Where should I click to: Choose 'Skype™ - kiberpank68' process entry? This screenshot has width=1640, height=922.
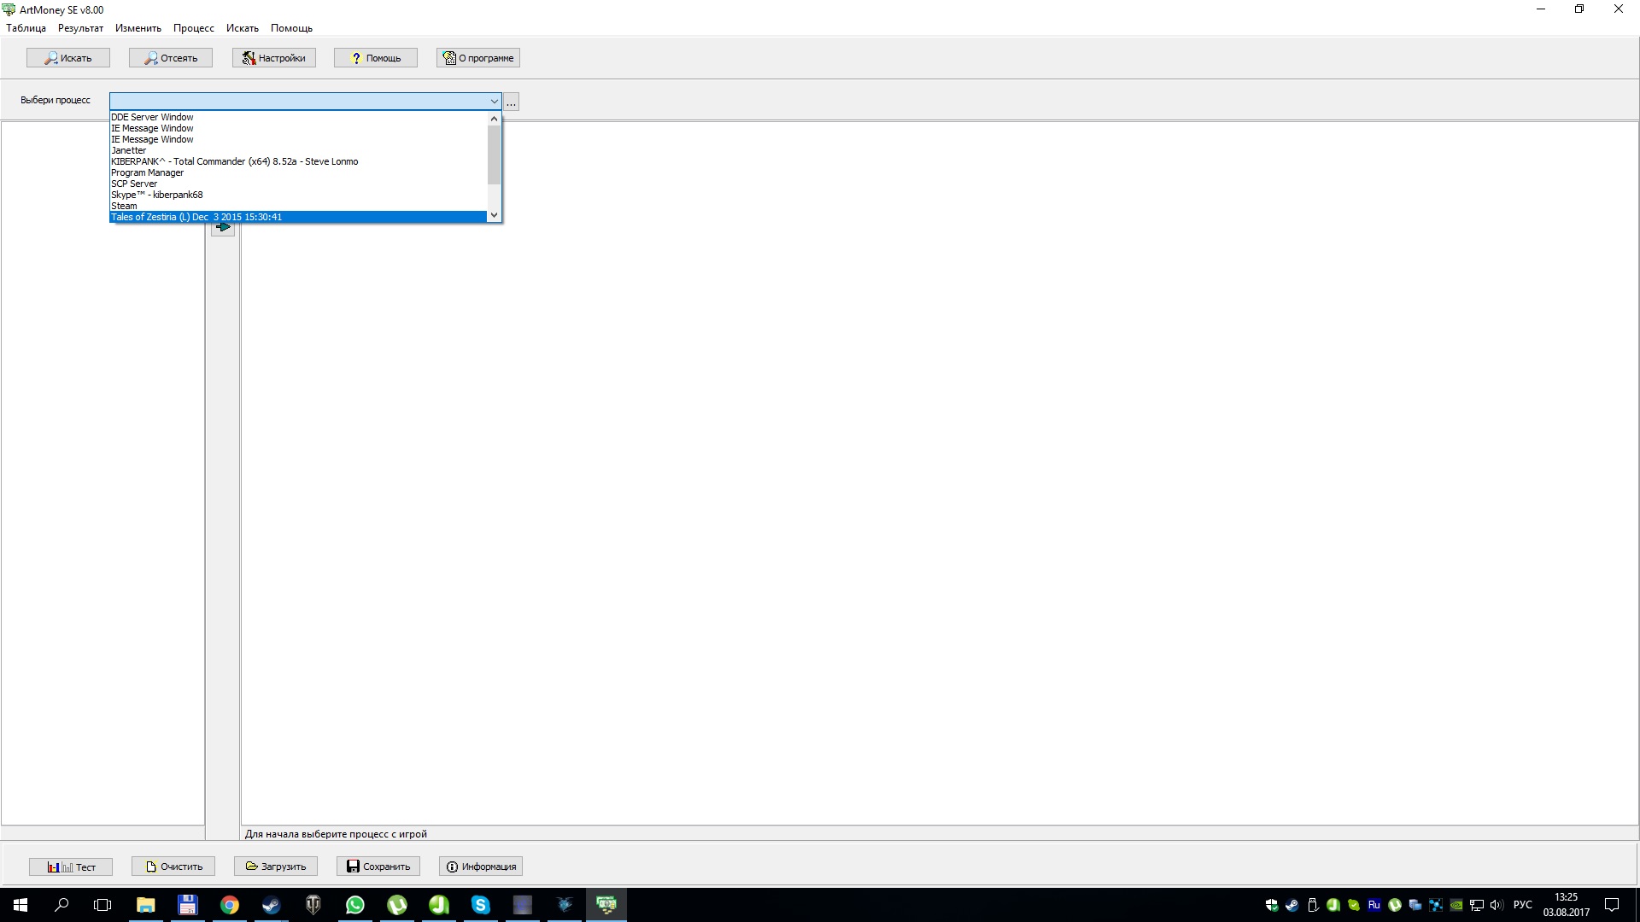[298, 195]
